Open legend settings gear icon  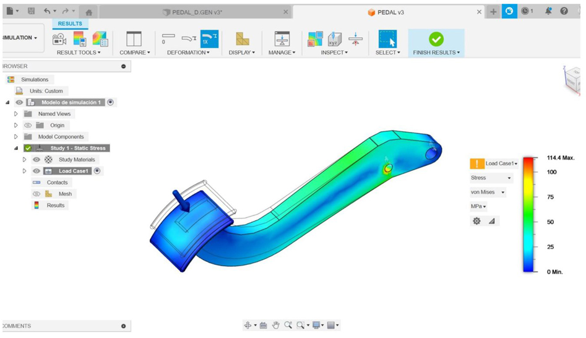476,221
